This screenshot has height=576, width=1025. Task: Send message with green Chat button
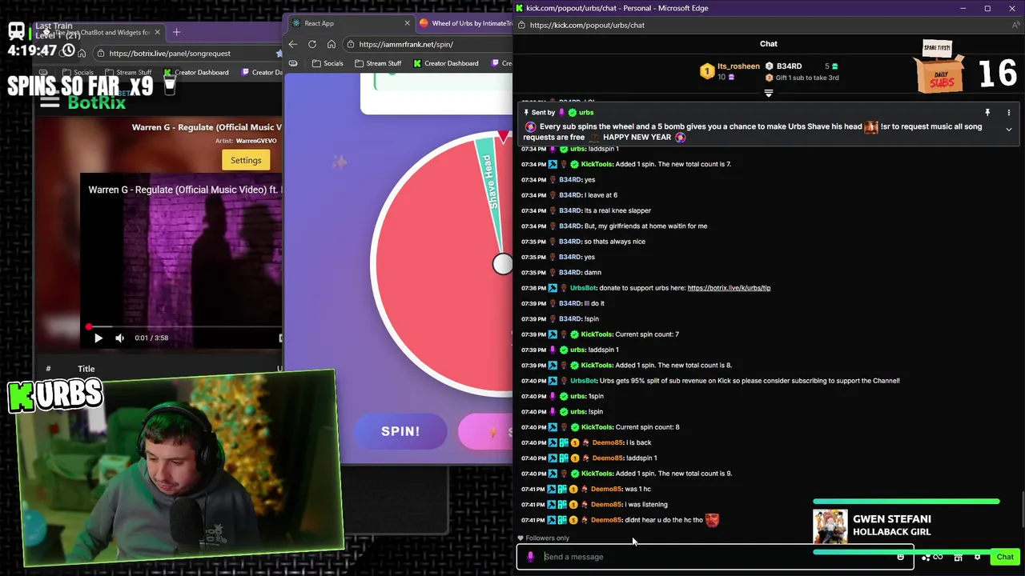1005,557
